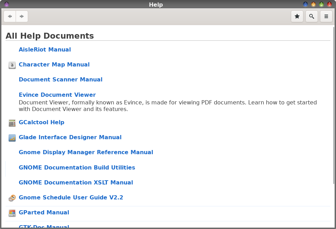Screen dimensions: 336x229
Task: Open the search magnifier button
Action: 312,16
